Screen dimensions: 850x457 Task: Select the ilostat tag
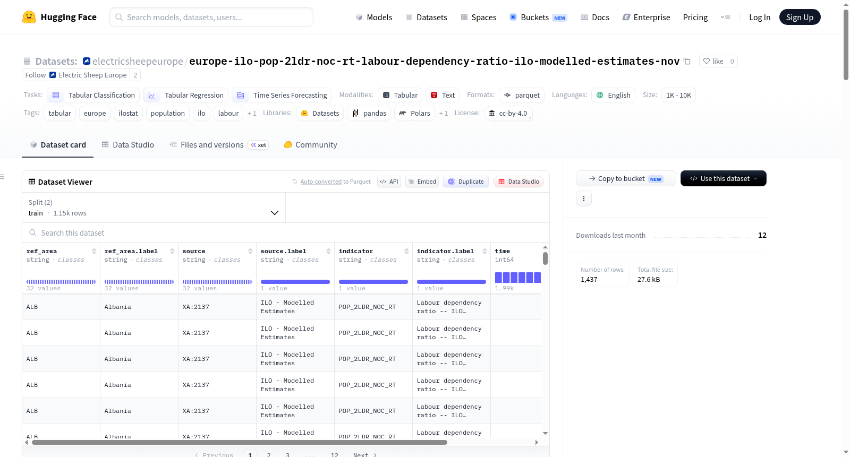click(x=128, y=113)
